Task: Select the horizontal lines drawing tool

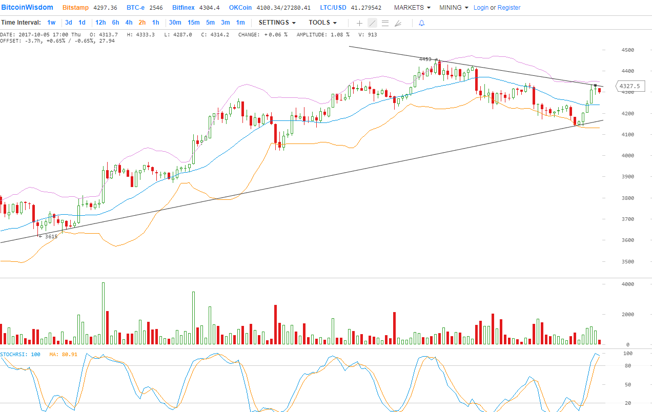Action: coord(385,23)
